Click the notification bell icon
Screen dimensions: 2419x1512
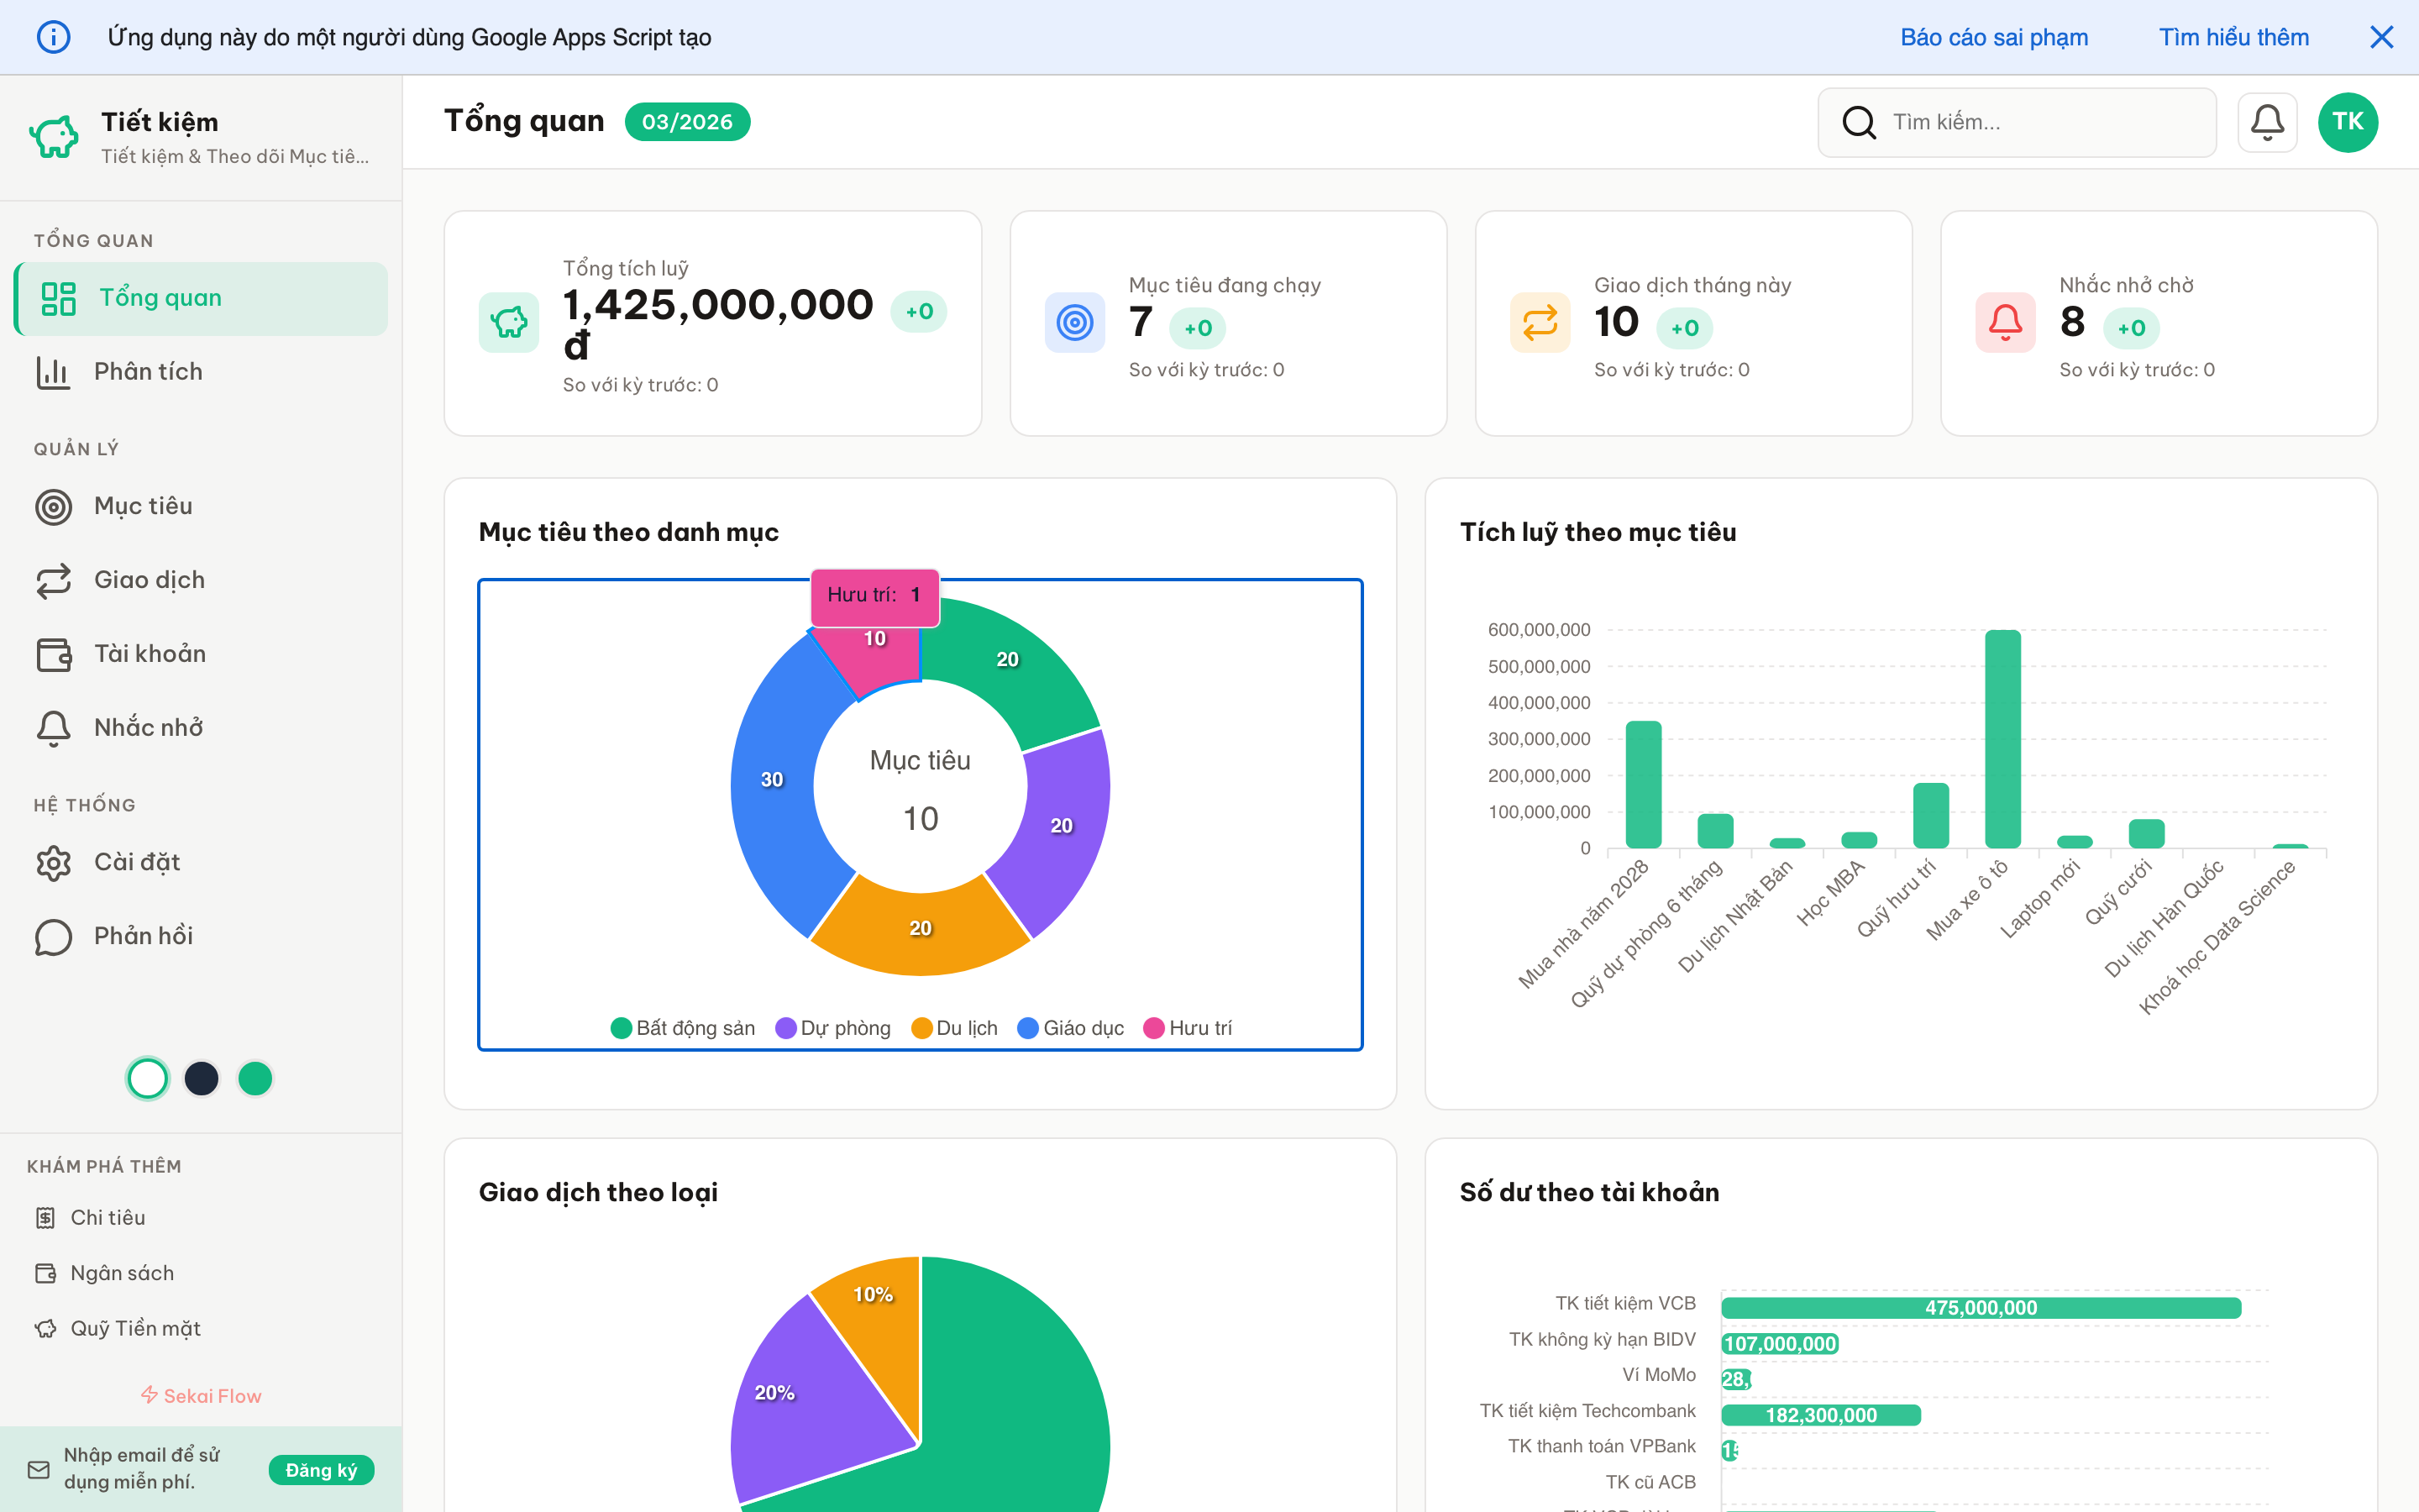tap(2266, 122)
